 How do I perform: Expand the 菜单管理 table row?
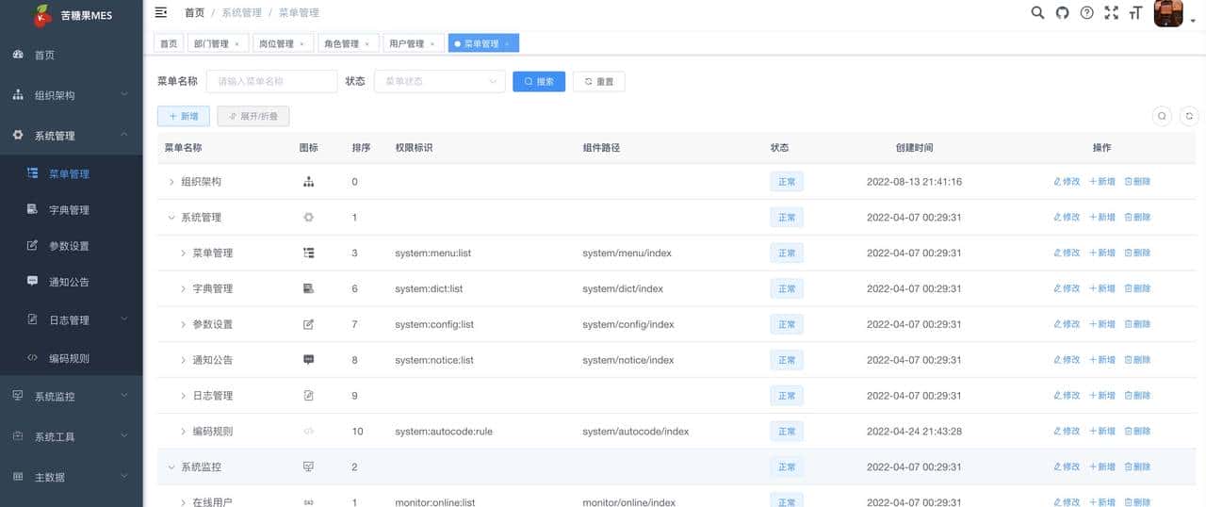tap(184, 253)
